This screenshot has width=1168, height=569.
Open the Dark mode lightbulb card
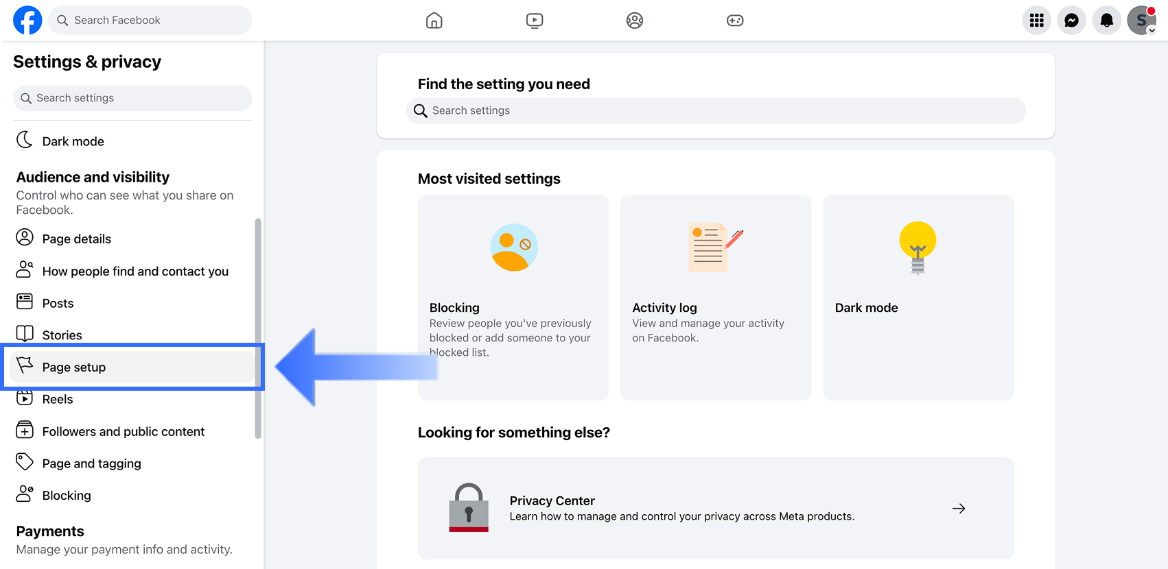(918, 298)
